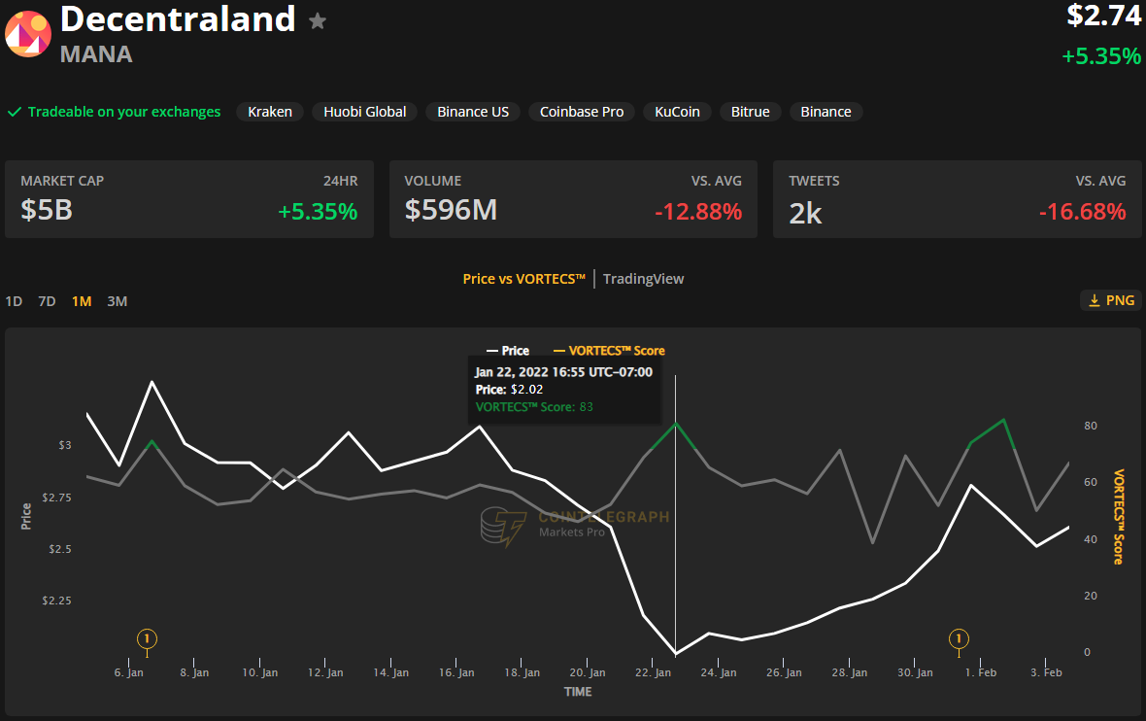This screenshot has height=721, width=1146.
Task: Click the Market Cap stat card
Action: (x=189, y=199)
